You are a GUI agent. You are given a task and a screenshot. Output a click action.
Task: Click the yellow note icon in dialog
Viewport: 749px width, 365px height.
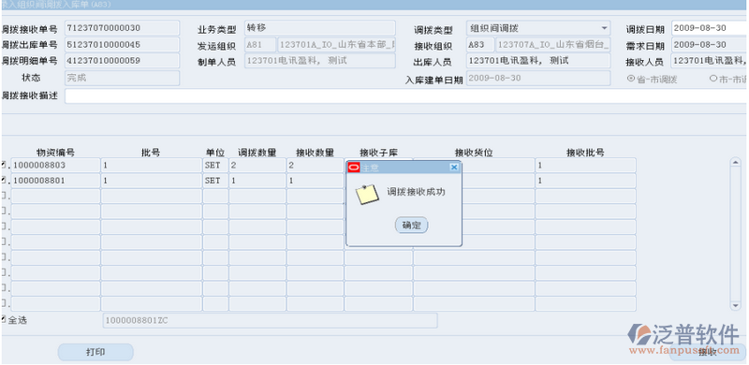click(x=367, y=195)
